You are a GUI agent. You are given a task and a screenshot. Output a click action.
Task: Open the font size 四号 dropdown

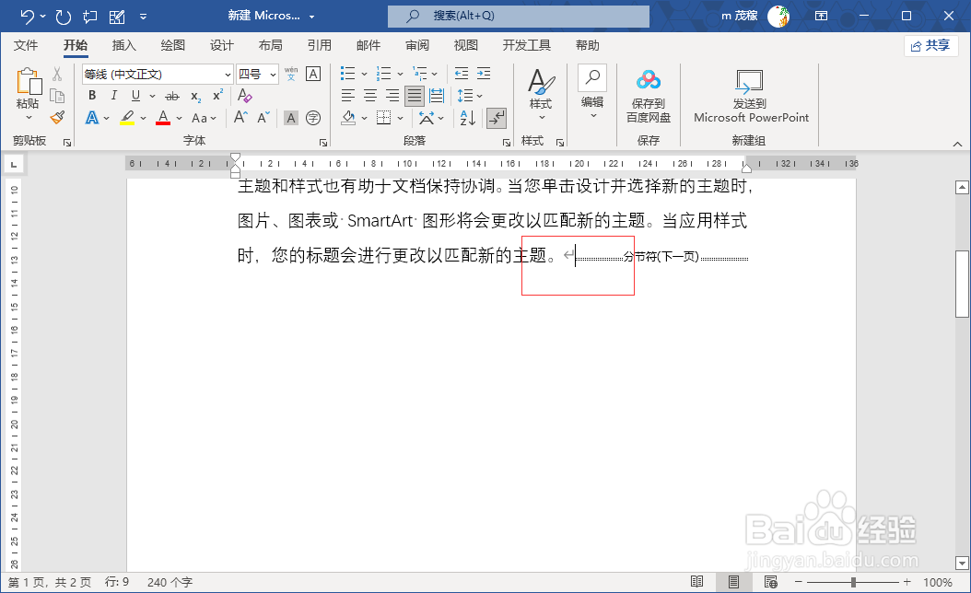point(273,75)
